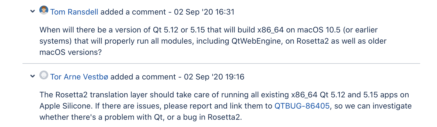Screen dimensions: 437x127
Task: Click 'macOS versions?' at the end of Tom's comment
Action: pos(70,52)
